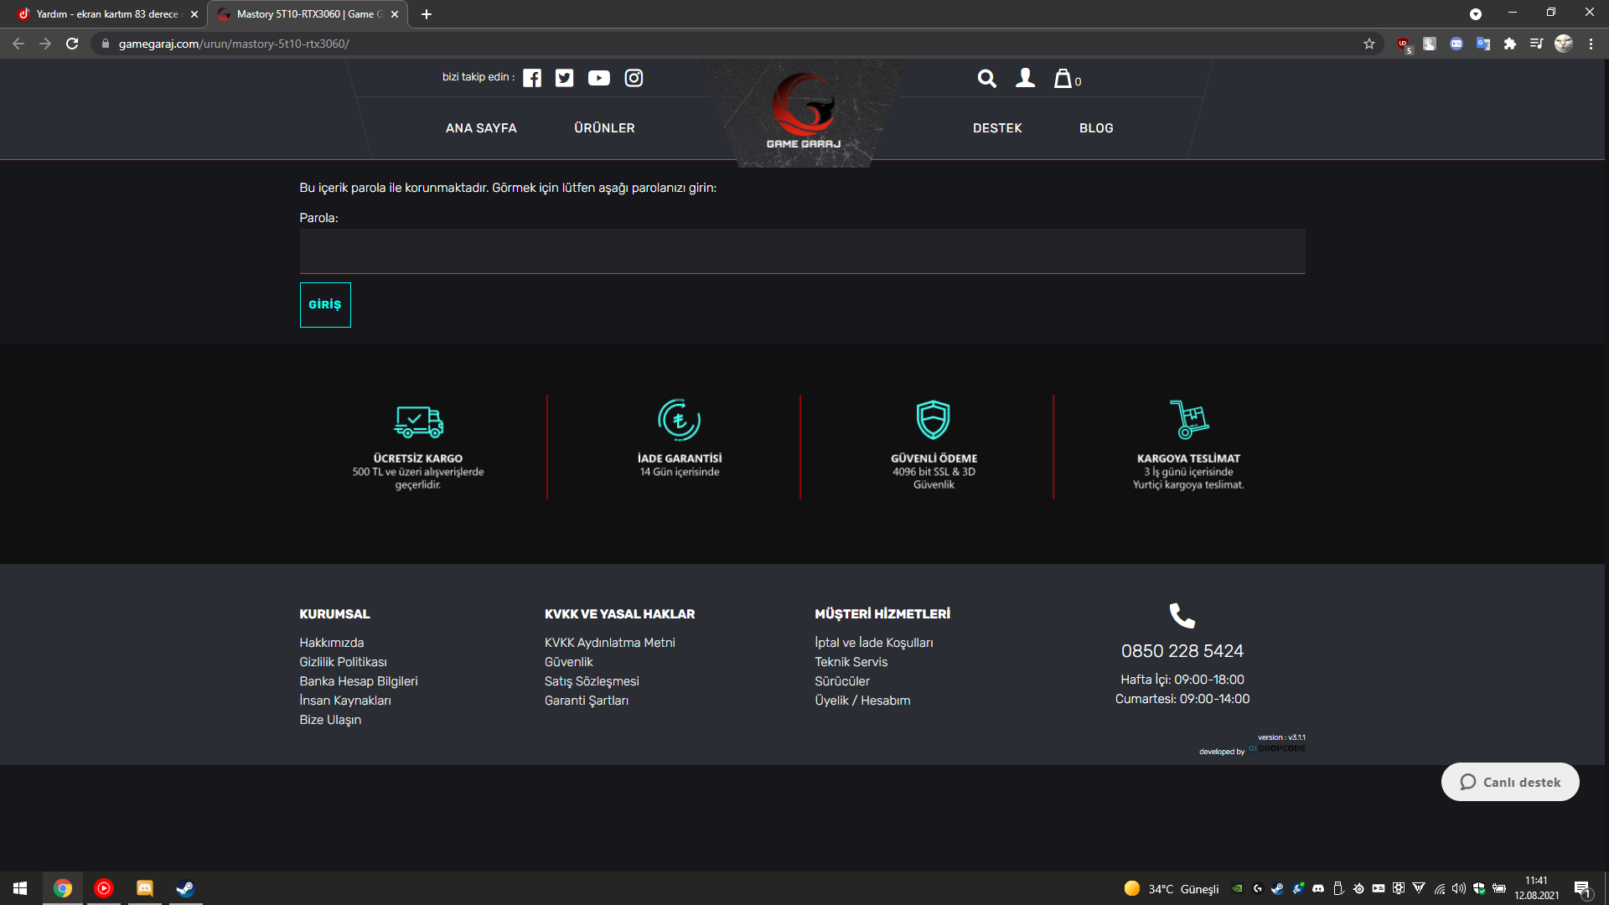Reload the page in Chrome
Viewport: 1609px width, 905px height.
pos(72,44)
